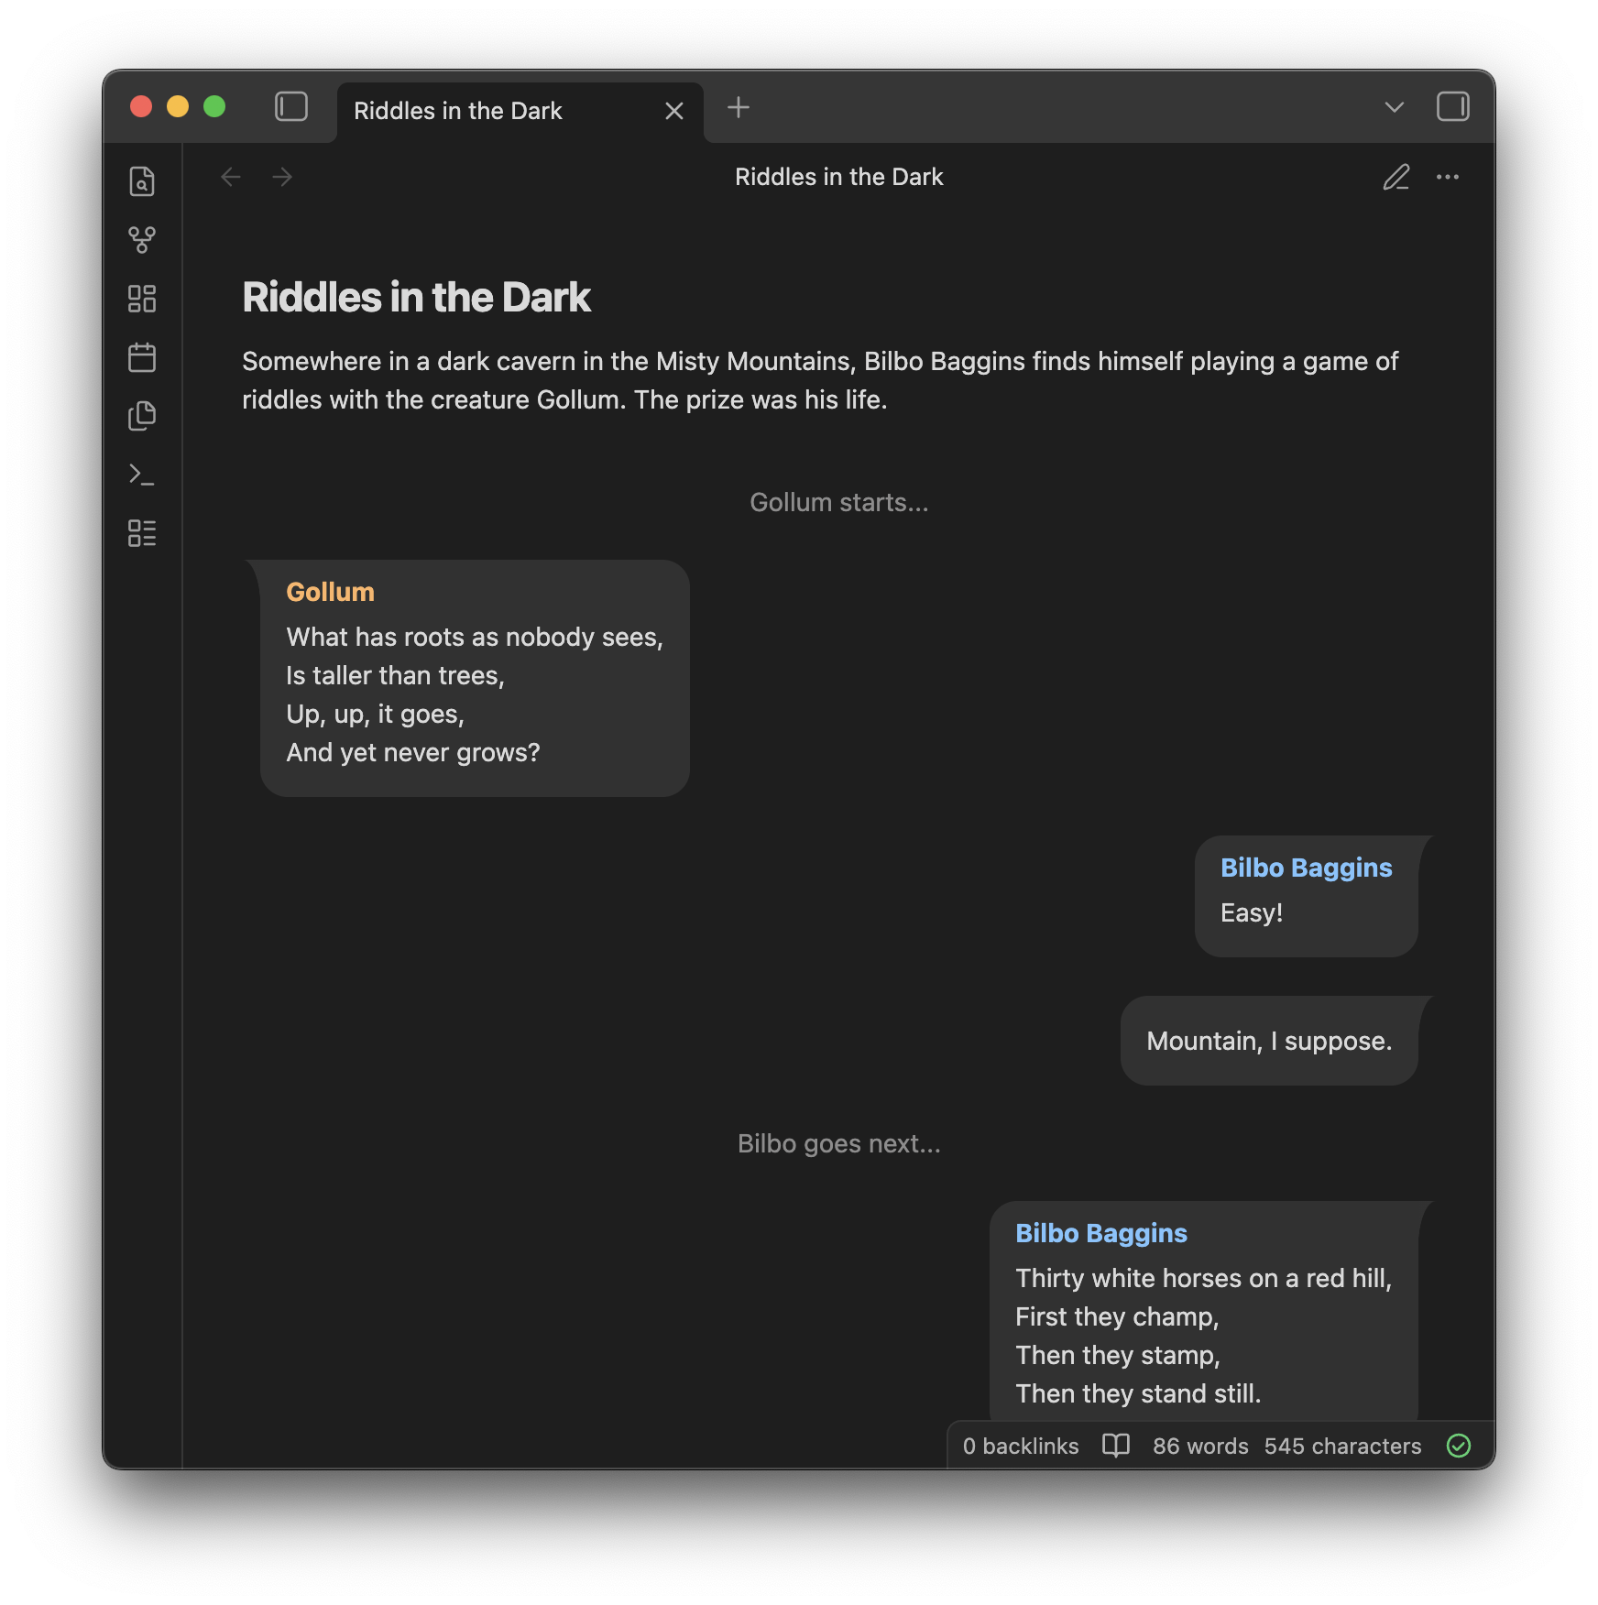
Task: Open a new tab with the plus button
Action: [x=739, y=108]
